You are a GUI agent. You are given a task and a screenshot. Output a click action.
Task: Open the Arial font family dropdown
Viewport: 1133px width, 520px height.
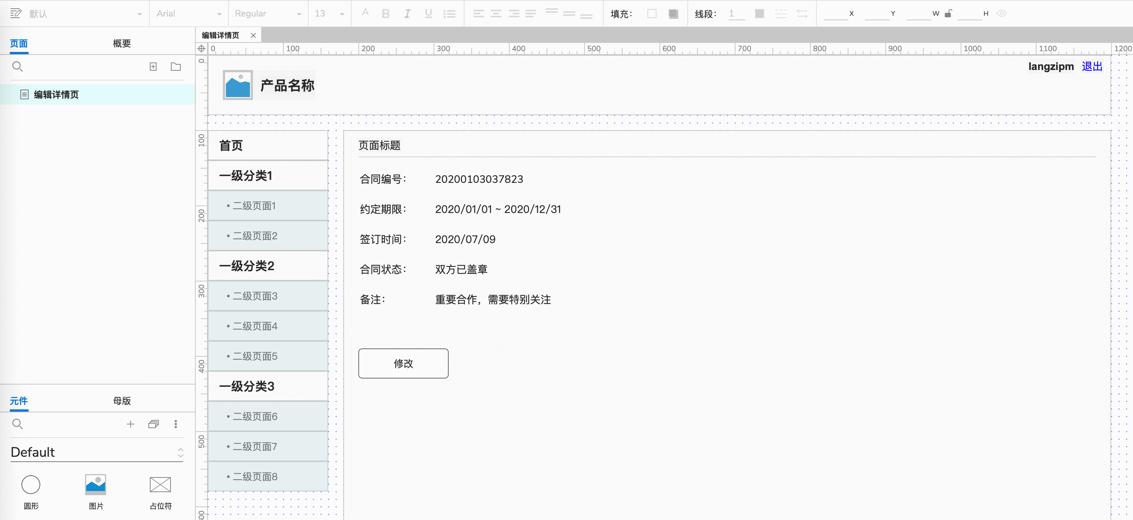click(x=189, y=14)
